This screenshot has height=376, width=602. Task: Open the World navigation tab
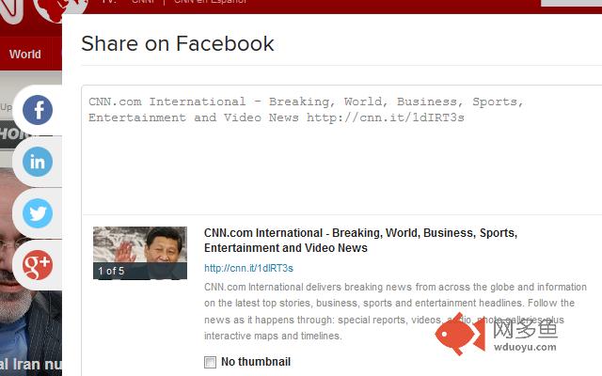pyautogui.click(x=25, y=54)
